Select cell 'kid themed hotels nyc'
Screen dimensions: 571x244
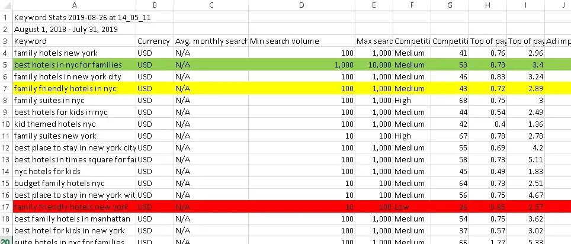(x=74, y=124)
